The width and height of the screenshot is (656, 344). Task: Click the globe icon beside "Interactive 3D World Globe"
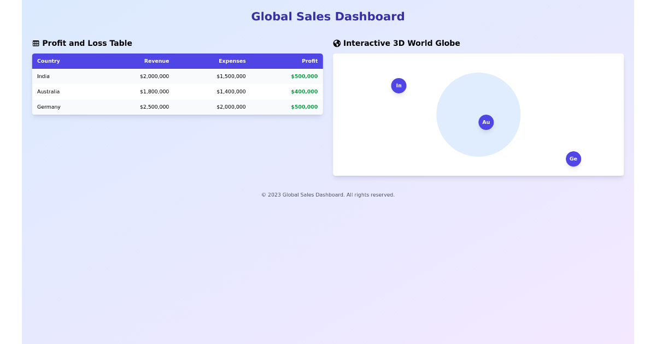tap(337, 43)
